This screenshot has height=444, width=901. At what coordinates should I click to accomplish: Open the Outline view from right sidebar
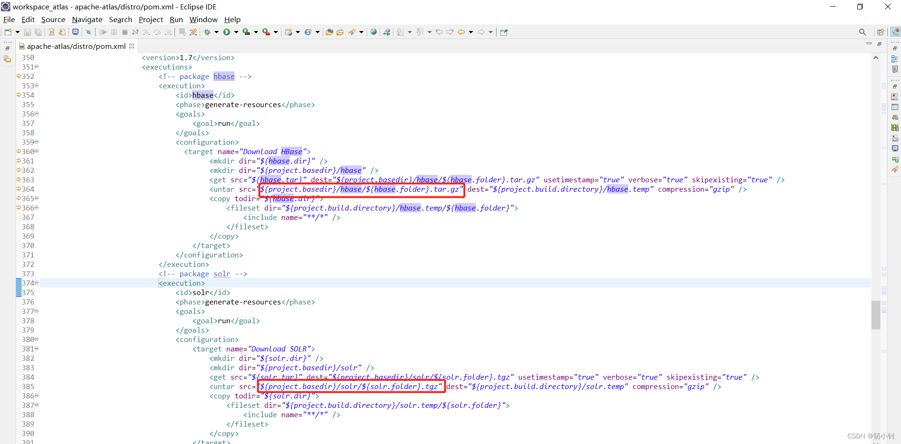pyautogui.click(x=894, y=59)
